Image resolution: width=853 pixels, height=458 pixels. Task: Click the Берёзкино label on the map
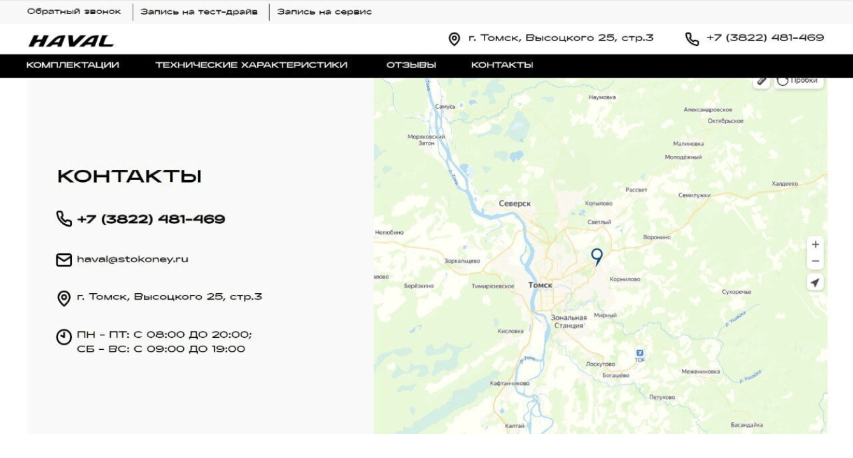[x=419, y=286]
